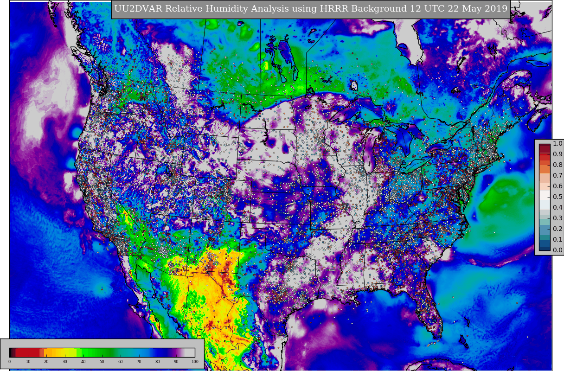
Task: Click the '0.4' label on right colorbar
Action: coord(558,208)
